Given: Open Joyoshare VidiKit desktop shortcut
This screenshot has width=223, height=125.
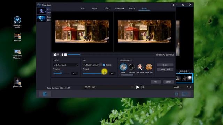Looking at the screenshot, I should point(17,22).
